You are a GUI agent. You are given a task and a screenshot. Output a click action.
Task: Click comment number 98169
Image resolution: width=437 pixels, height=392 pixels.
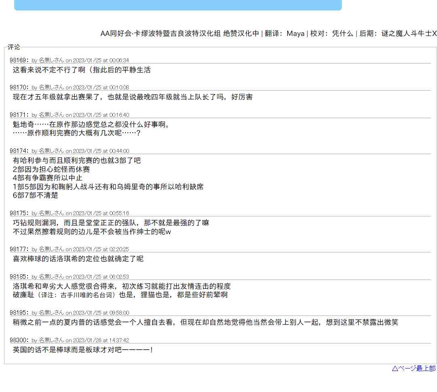pos(19,60)
